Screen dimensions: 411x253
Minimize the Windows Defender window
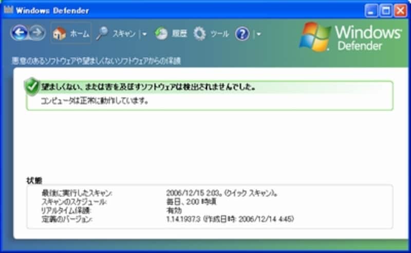[x=371, y=11]
